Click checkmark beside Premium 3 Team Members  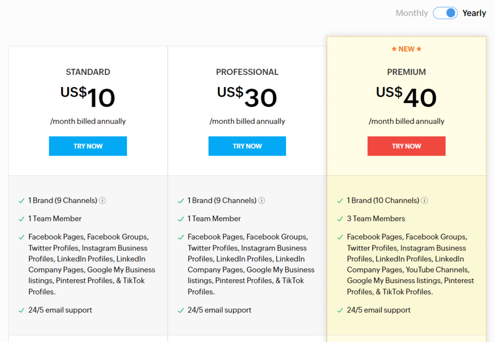pyautogui.click(x=340, y=219)
